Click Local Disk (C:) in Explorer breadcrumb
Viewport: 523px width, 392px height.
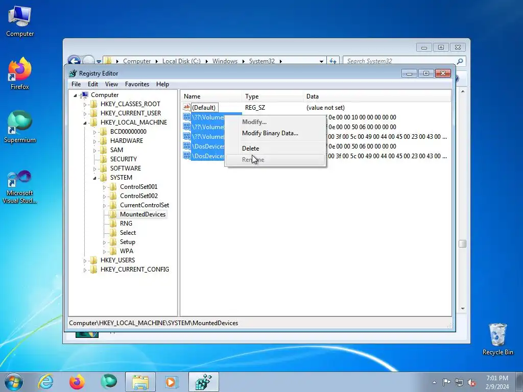[x=181, y=61]
